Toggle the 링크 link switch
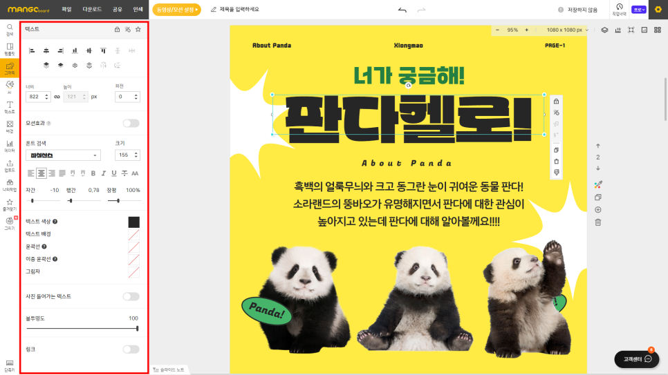668x375 pixels. coord(131,349)
